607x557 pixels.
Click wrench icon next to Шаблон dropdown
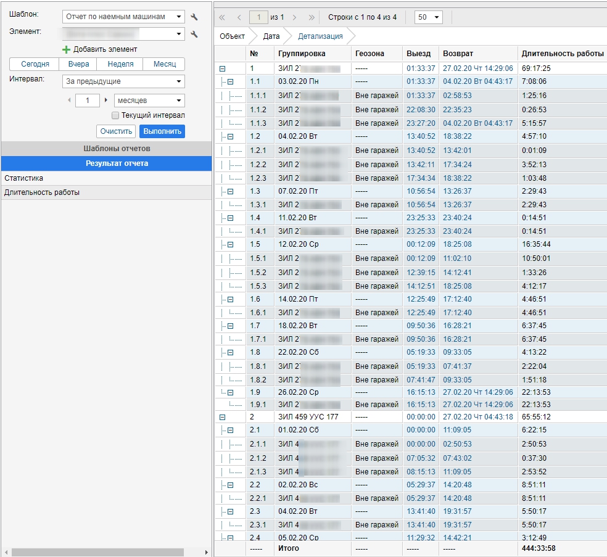tap(194, 17)
